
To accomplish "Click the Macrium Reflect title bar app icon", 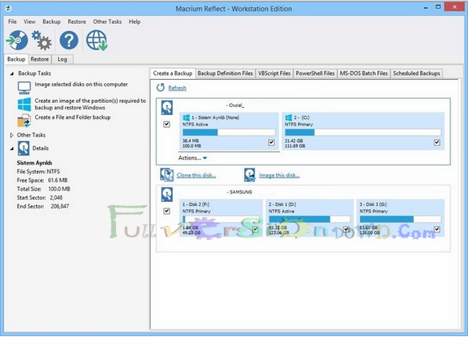I will click(x=8, y=8).
